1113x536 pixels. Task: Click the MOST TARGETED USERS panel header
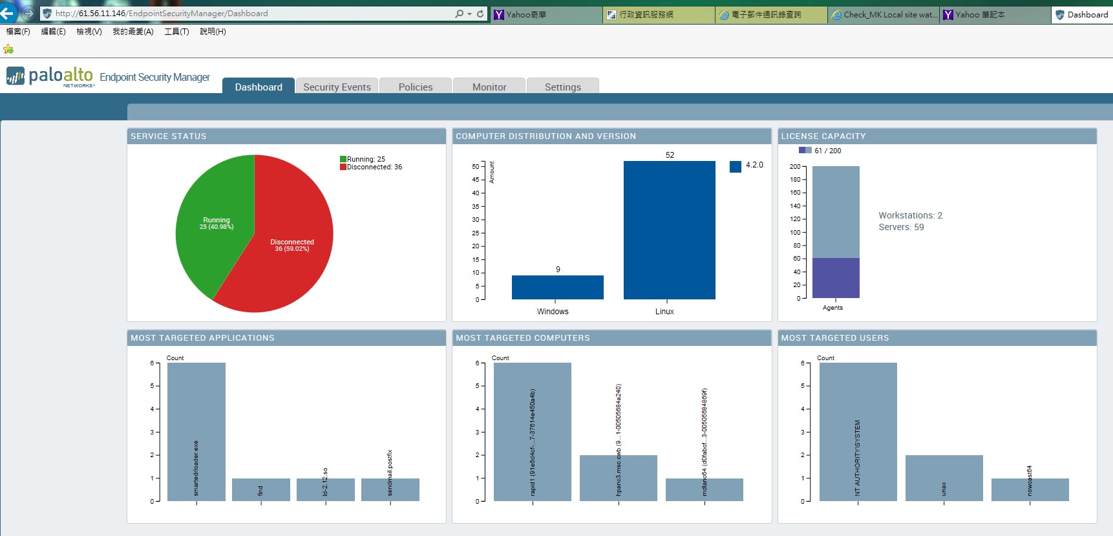click(x=937, y=338)
